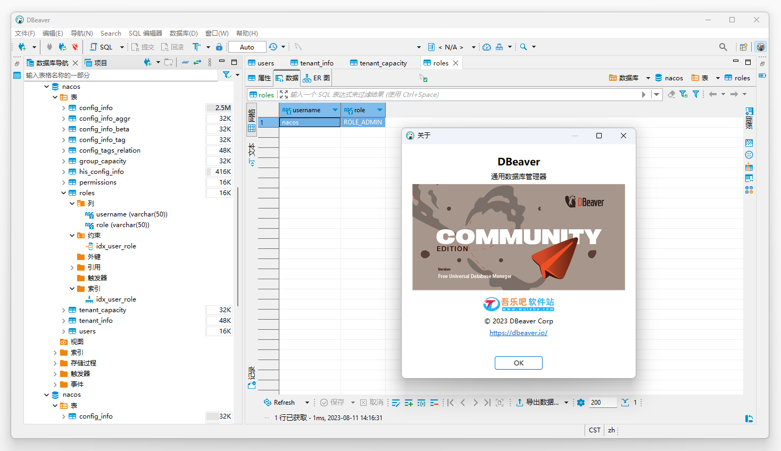Expand the config_info_aggr tree node
The height and width of the screenshot is (451, 781).
click(64, 119)
